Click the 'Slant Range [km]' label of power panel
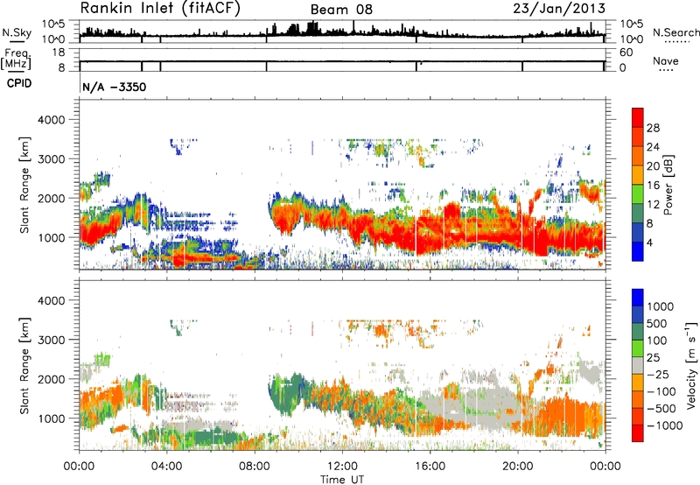Image resolution: width=700 pixels, height=485 pixels. (24, 185)
